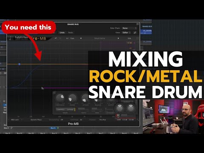
Task: Click the 100% mix value in bottom bar
Action: pos(119,120)
